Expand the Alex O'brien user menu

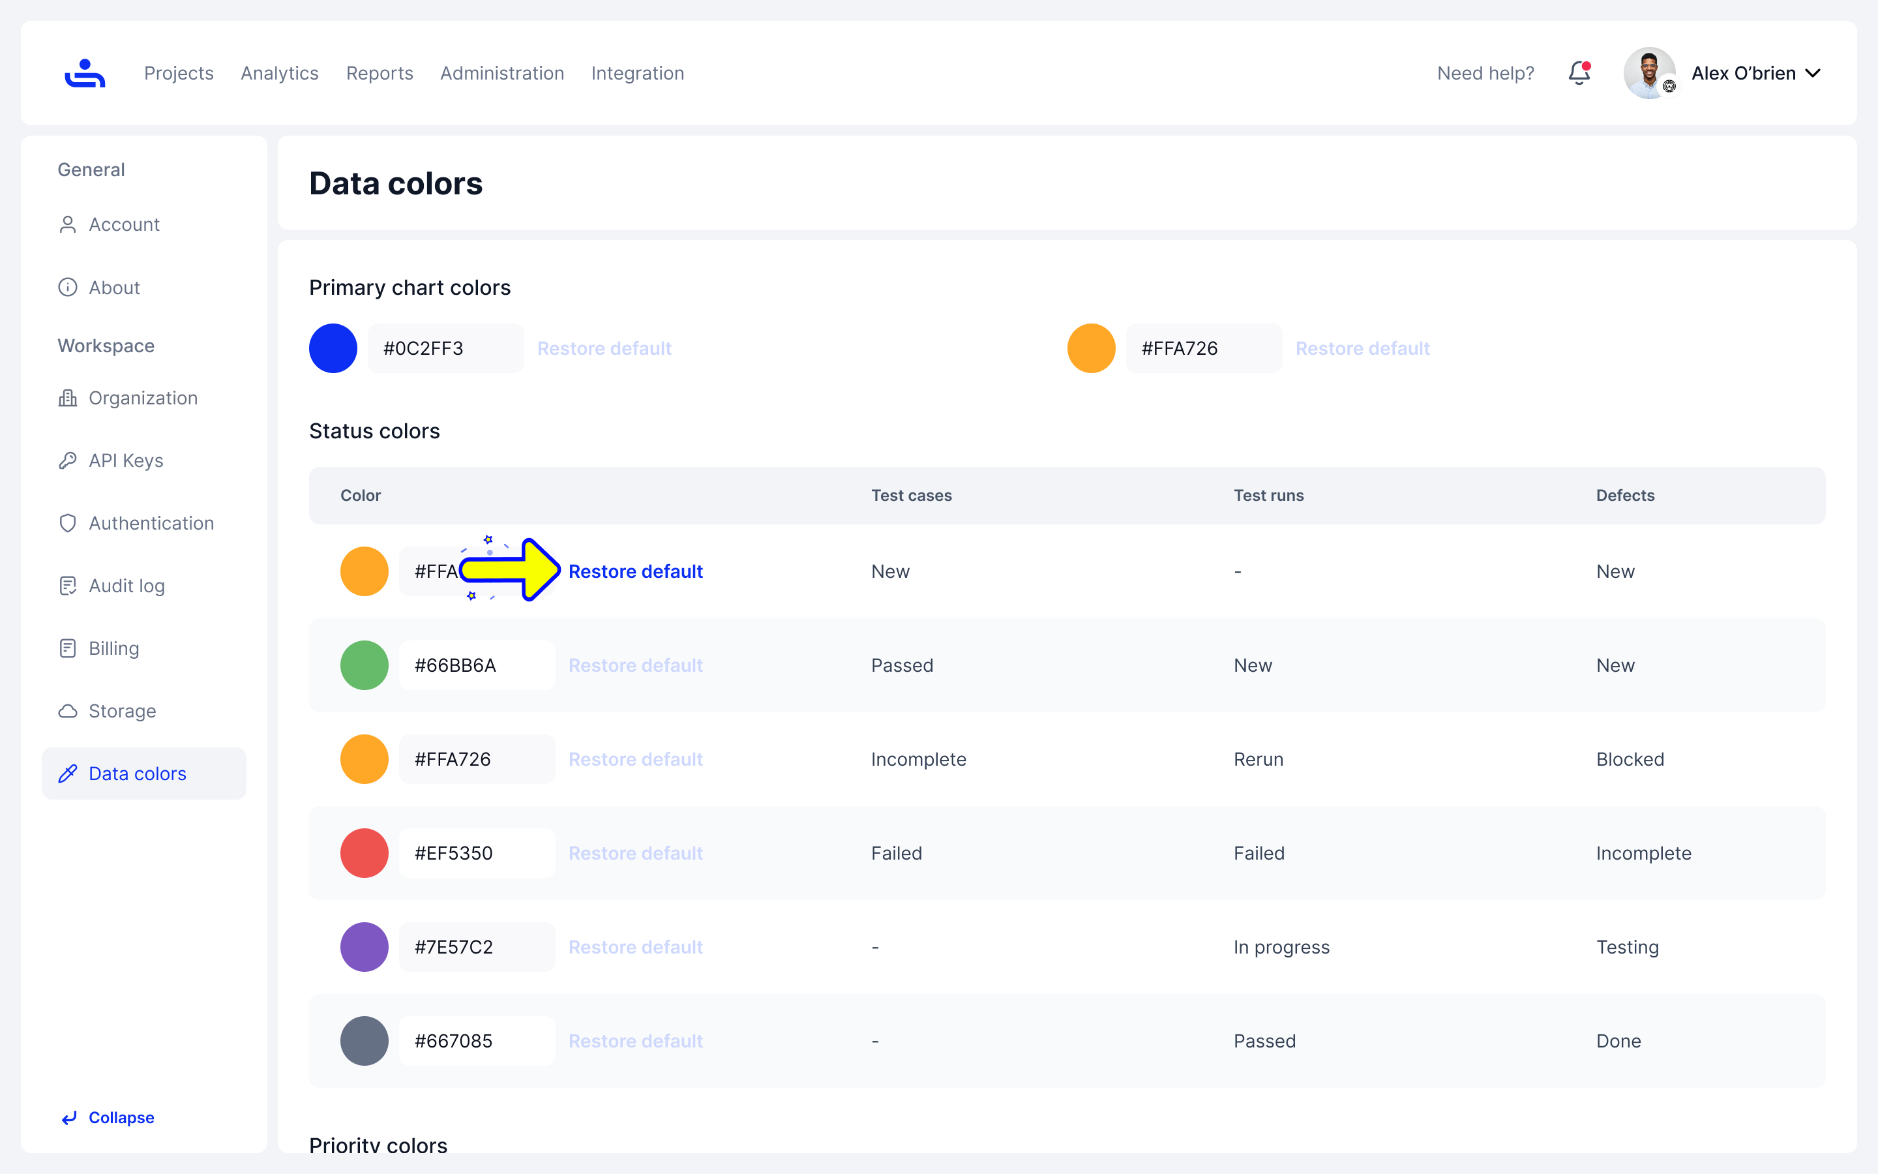1812,73
